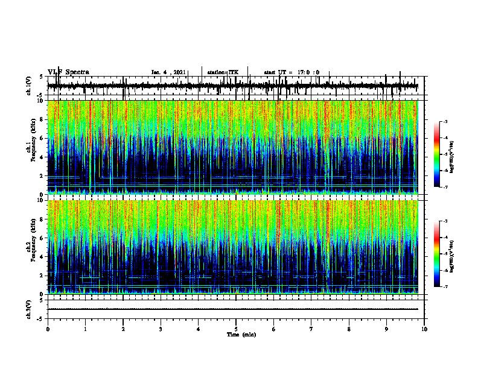The width and height of the screenshot is (478, 369).
Task: Select the ch.2 'Frequency (kHz)' axis label
Action: (x=33, y=240)
